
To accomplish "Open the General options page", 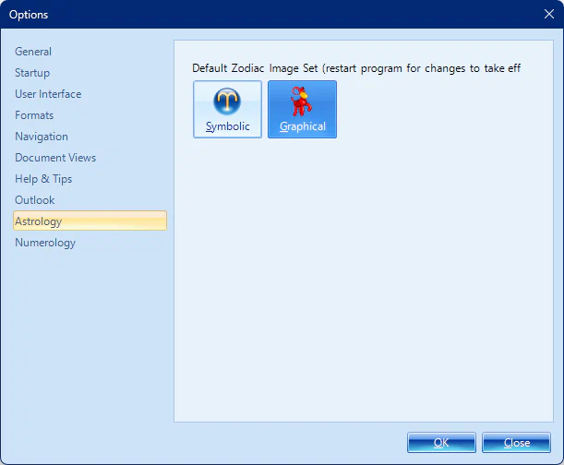I will pyautogui.click(x=33, y=52).
